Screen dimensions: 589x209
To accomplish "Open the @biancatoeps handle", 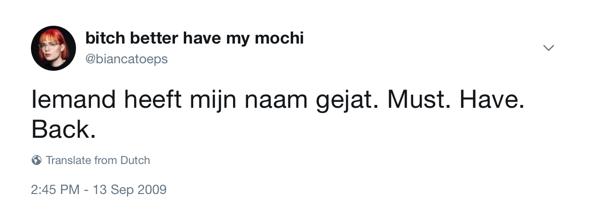I will 126,59.
